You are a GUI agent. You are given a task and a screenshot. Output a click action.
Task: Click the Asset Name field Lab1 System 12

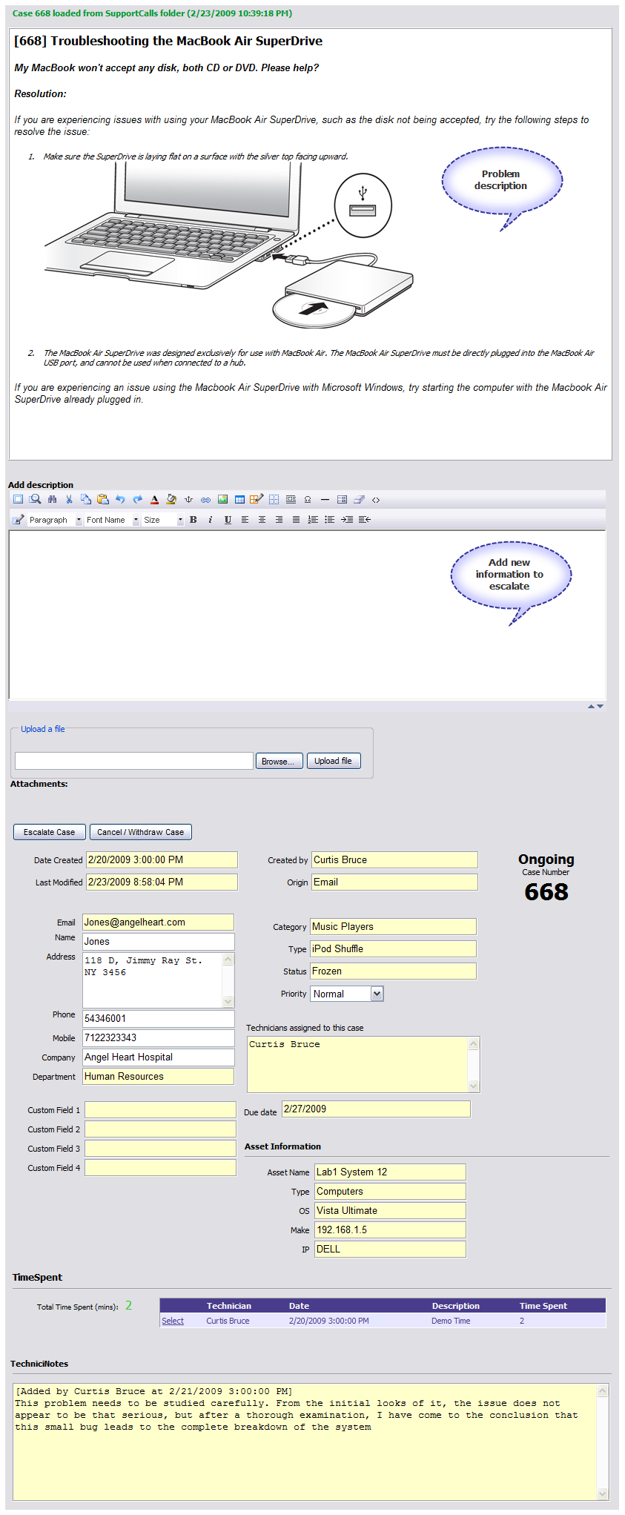click(391, 1172)
